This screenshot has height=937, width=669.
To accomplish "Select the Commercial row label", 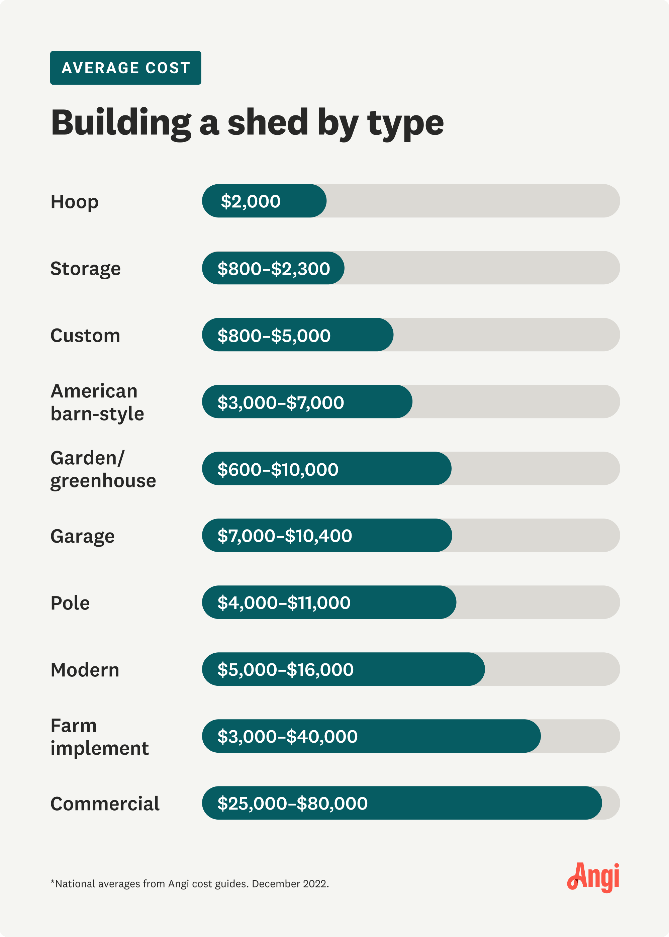I will 105,804.
